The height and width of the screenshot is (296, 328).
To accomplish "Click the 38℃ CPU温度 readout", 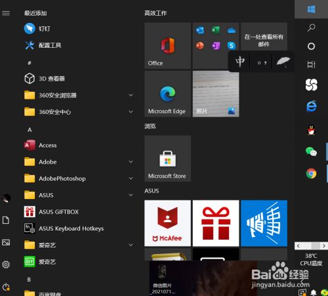I will point(311,259).
